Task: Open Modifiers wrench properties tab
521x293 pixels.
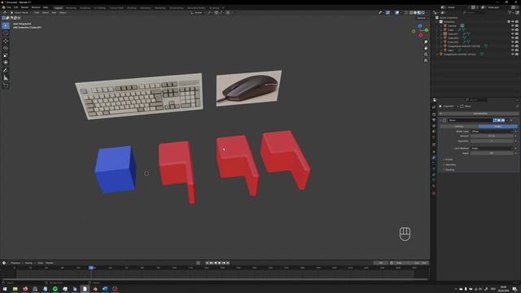Action: pos(434,157)
